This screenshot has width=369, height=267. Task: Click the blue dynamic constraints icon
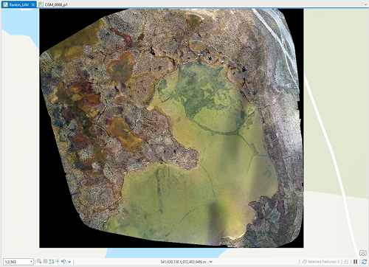click(x=63, y=262)
